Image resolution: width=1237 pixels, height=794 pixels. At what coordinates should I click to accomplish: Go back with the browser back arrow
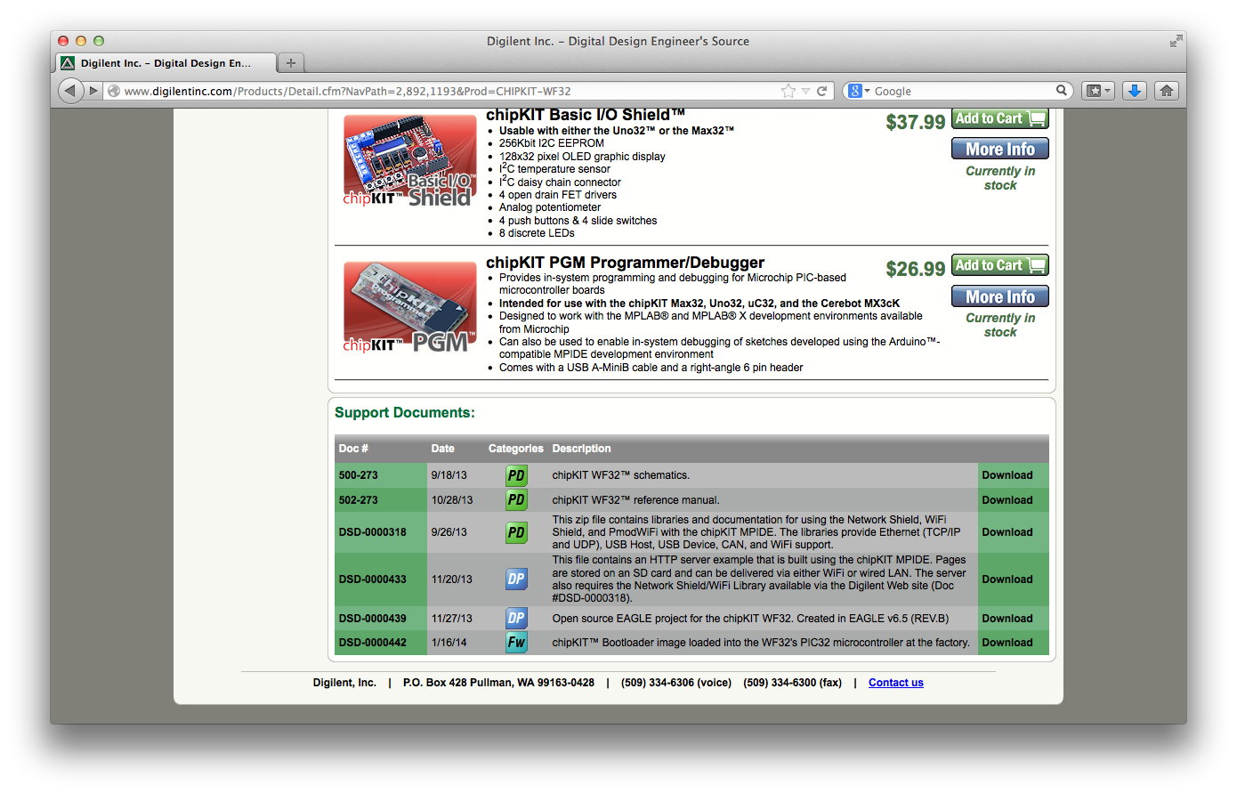[70, 91]
